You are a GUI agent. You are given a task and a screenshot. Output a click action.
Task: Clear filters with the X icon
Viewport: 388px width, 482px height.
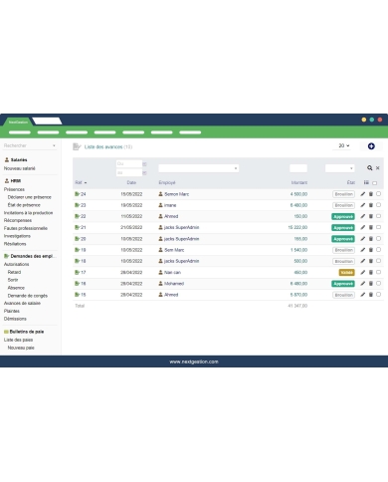tap(378, 168)
